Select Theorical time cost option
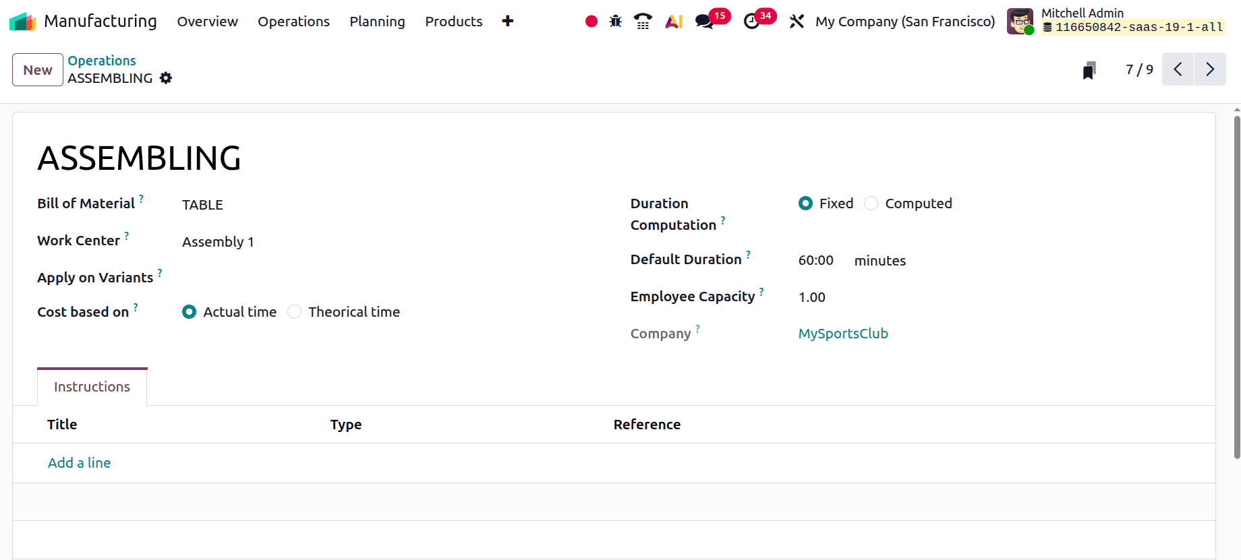The height and width of the screenshot is (560, 1241). coord(295,312)
